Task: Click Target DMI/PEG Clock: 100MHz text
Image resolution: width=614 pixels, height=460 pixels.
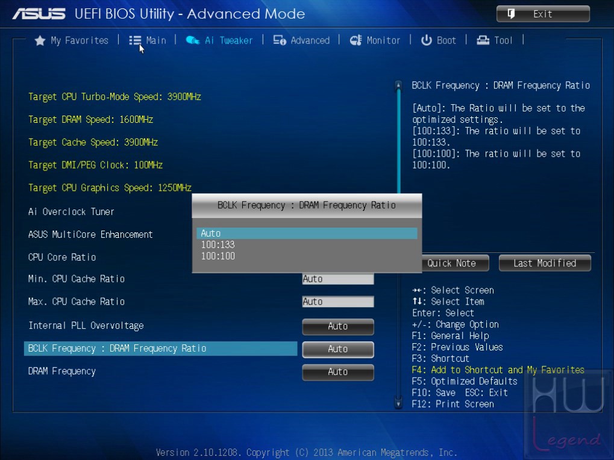Action: coord(96,165)
